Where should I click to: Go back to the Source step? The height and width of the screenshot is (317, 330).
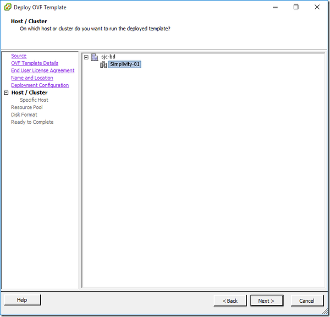[19, 56]
